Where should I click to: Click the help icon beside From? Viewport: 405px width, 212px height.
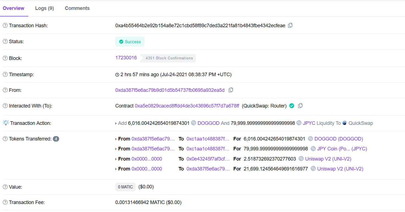[5, 90]
